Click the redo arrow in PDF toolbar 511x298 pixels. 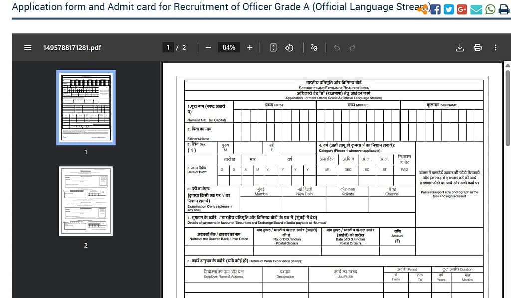[x=352, y=48]
